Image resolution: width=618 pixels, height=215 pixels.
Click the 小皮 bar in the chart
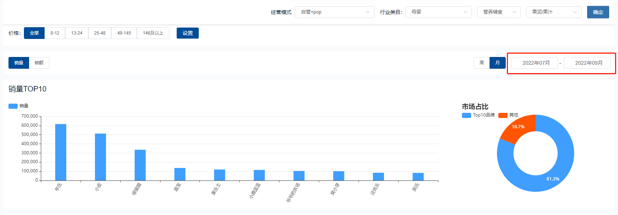100,157
